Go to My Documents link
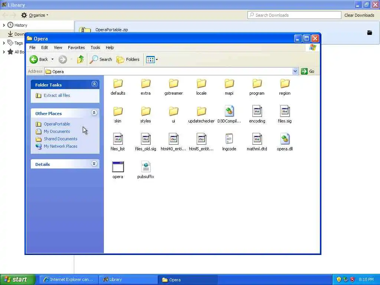 coord(57,131)
